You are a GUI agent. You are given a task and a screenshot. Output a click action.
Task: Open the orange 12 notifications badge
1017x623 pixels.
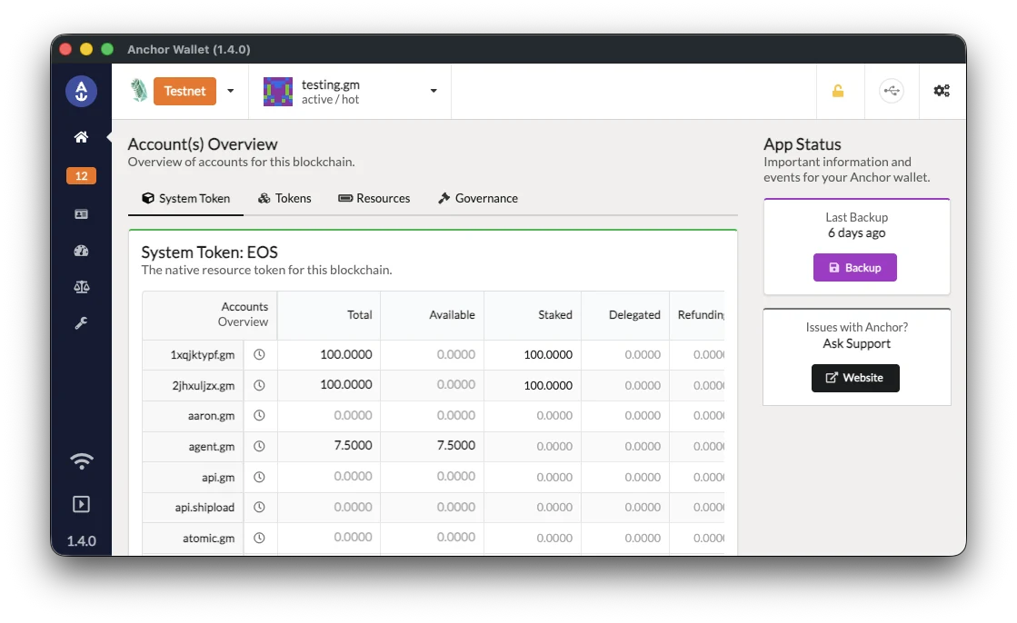coord(81,175)
